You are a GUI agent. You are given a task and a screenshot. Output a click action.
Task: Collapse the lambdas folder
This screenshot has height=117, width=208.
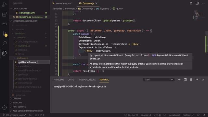coord(20,33)
